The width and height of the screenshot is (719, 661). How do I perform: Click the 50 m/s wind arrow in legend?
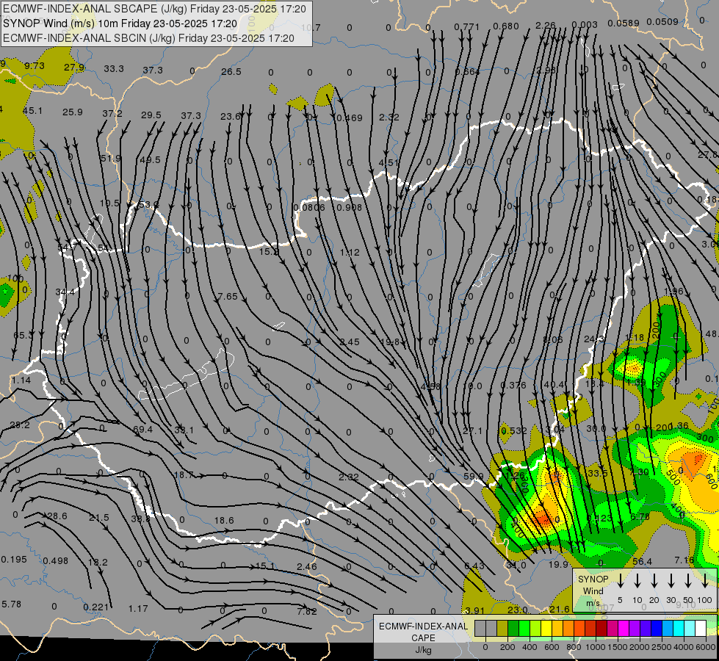(688, 580)
